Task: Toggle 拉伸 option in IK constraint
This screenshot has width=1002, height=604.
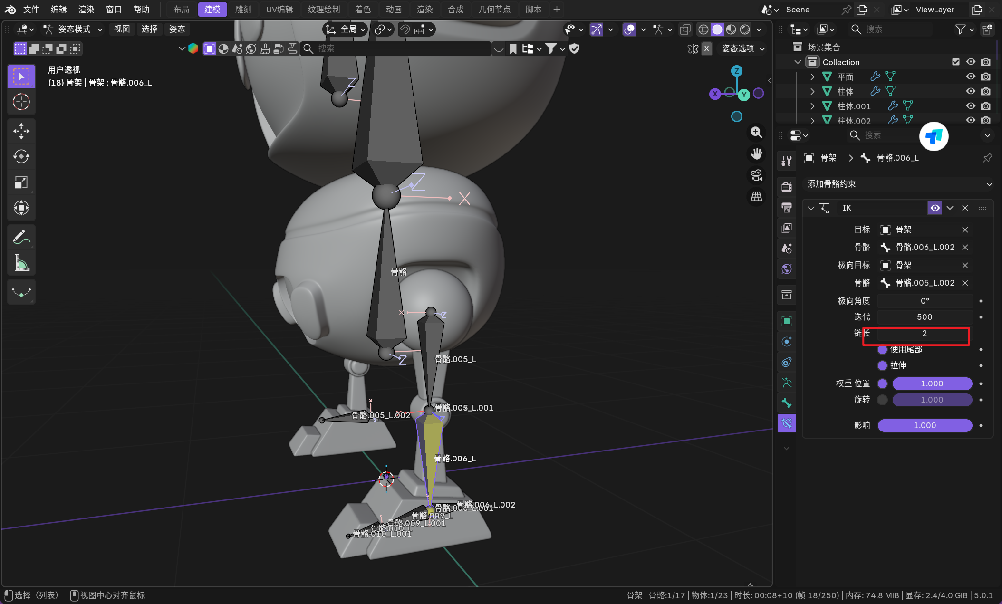Action: point(883,365)
